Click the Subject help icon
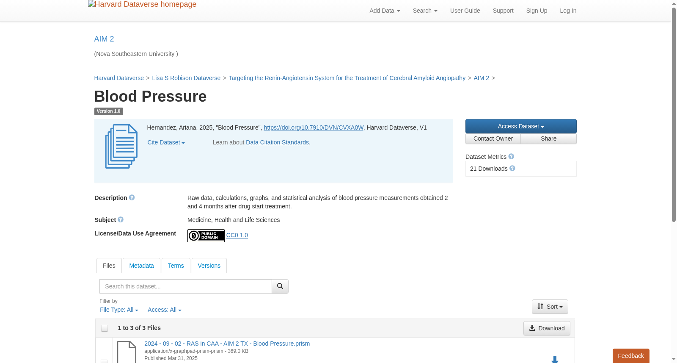Viewport: 677px width, 363px height. (x=121, y=220)
